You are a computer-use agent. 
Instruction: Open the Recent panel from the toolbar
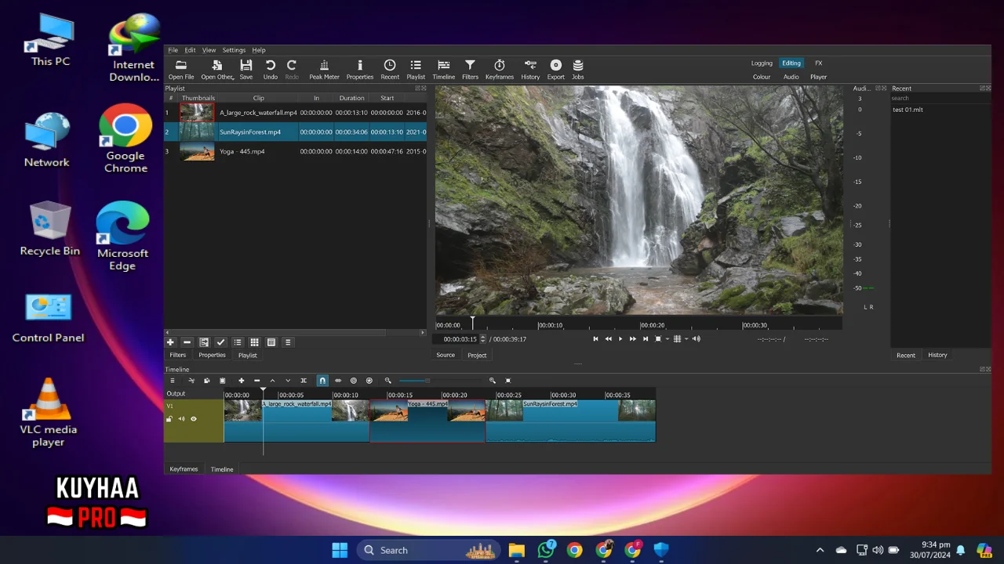[390, 70]
